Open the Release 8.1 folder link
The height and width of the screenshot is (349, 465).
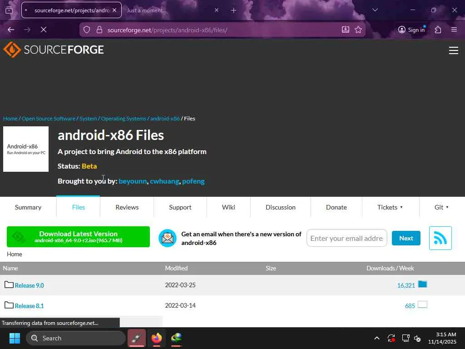point(30,306)
